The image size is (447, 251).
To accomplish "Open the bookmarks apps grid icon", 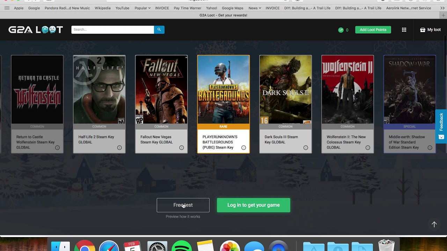I will [x=7, y=8].
